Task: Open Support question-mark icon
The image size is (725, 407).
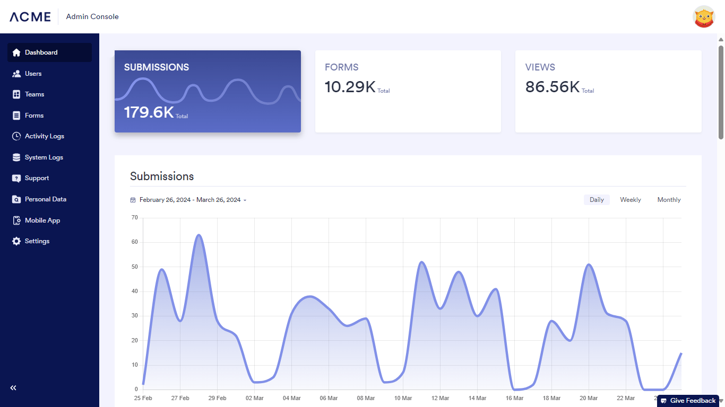Action: (16, 178)
